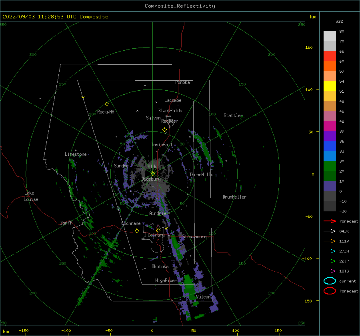Click the HighRiver label

166,280
